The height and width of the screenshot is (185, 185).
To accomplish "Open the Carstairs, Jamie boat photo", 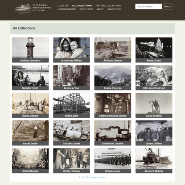I will coord(71,131).
